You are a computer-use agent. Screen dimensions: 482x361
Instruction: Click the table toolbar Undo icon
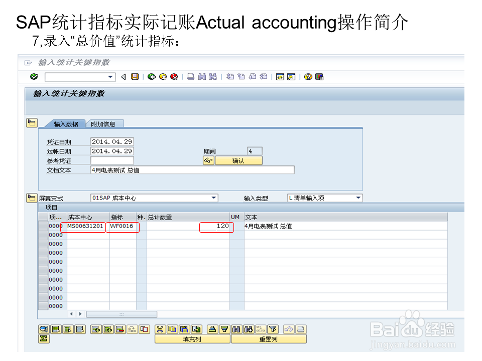[289, 329]
